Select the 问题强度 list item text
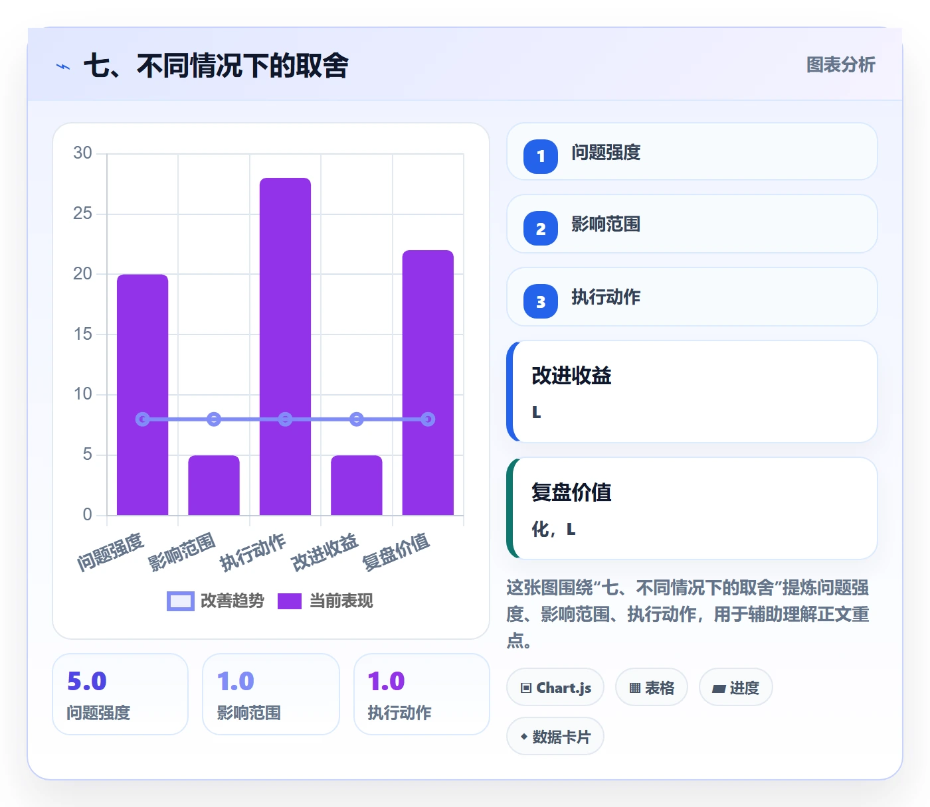 (x=606, y=153)
